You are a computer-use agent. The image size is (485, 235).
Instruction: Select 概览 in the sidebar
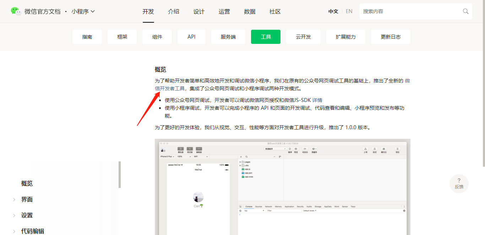click(27, 183)
